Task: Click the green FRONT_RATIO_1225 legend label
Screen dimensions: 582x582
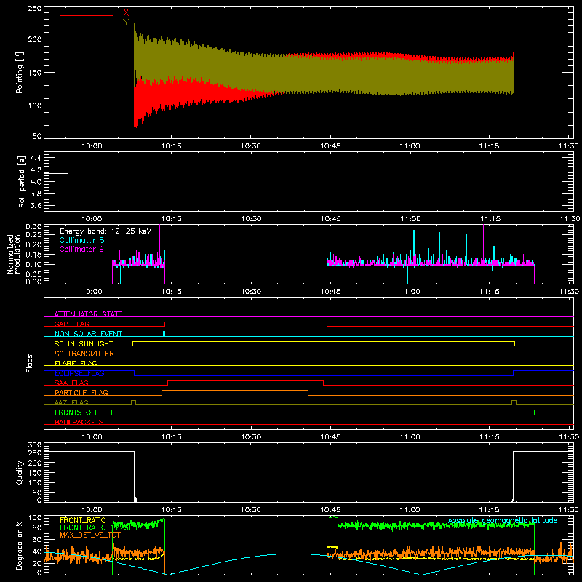Action: tap(95, 527)
